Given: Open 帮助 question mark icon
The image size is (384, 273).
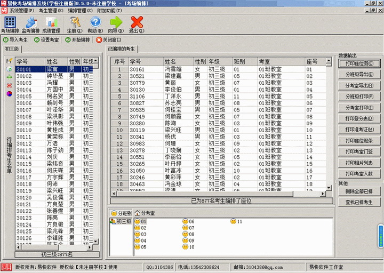Looking at the screenshot, I should pos(95,25).
